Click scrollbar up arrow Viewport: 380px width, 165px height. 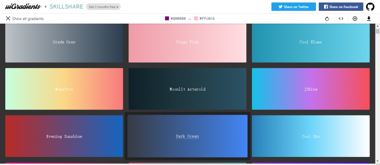point(377,26)
